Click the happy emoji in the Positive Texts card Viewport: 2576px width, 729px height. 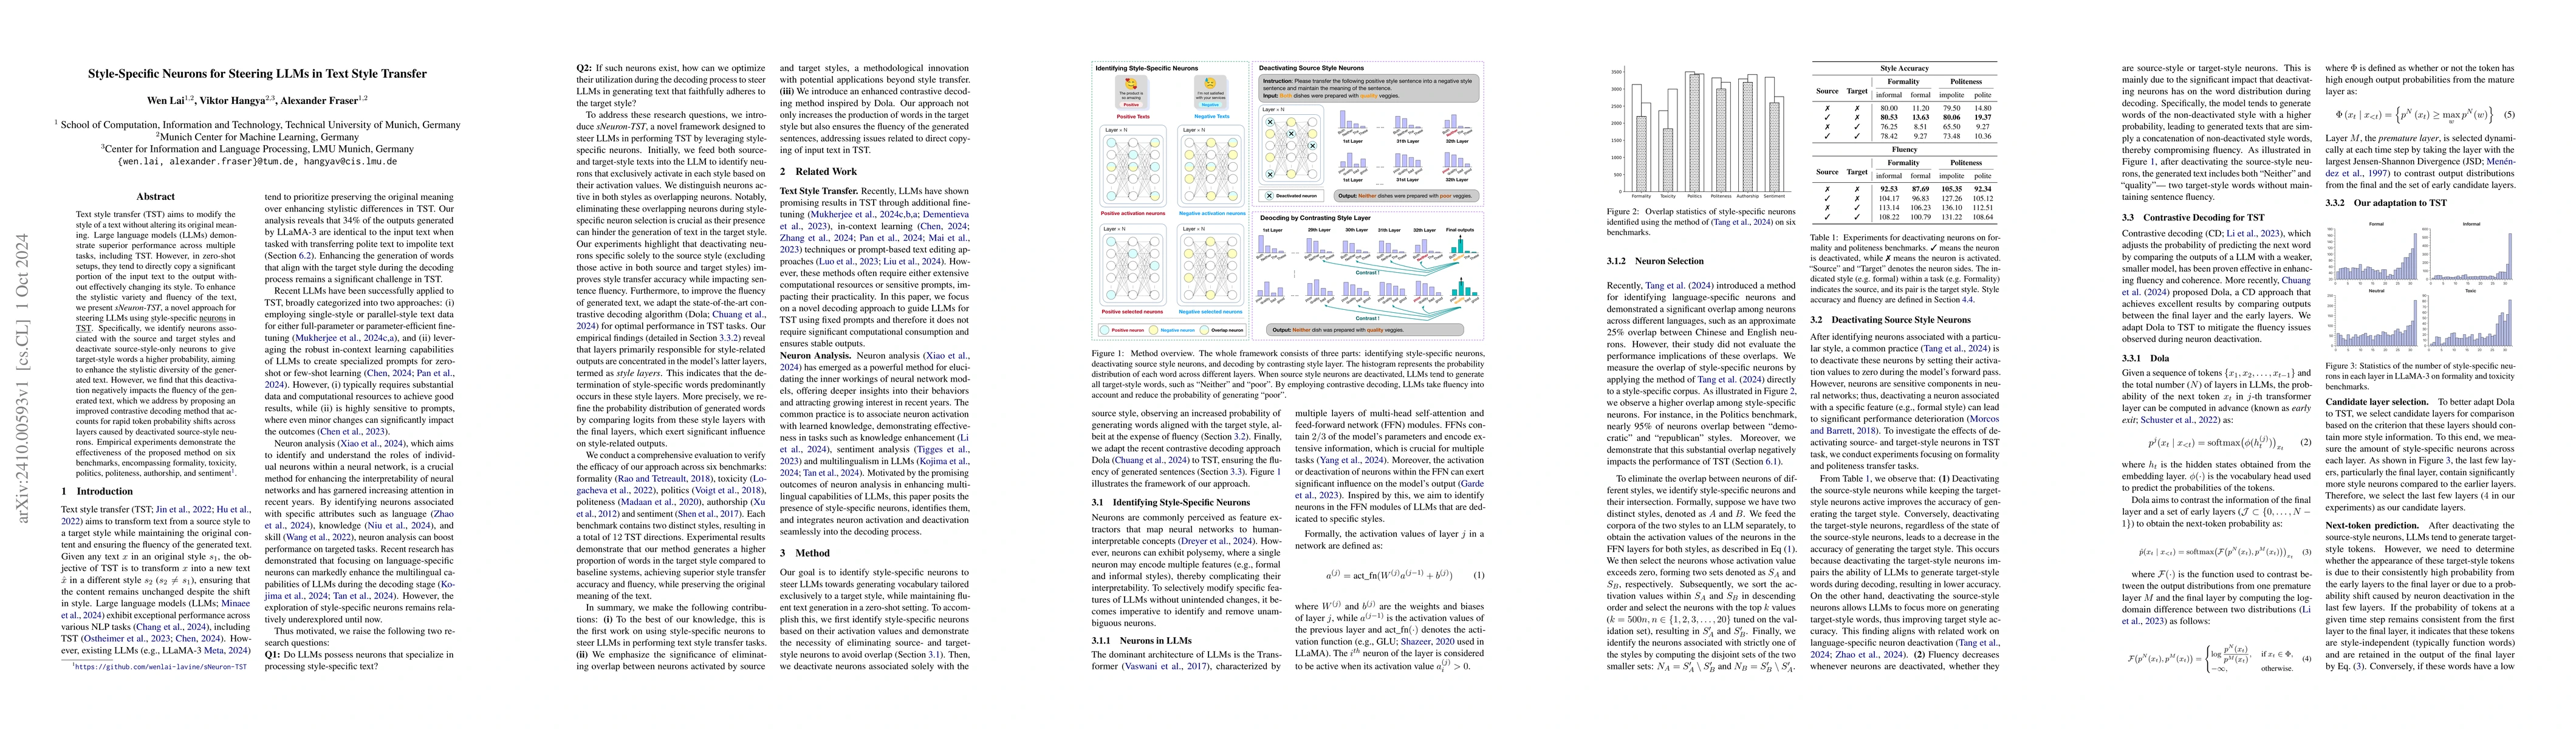click(x=1132, y=84)
